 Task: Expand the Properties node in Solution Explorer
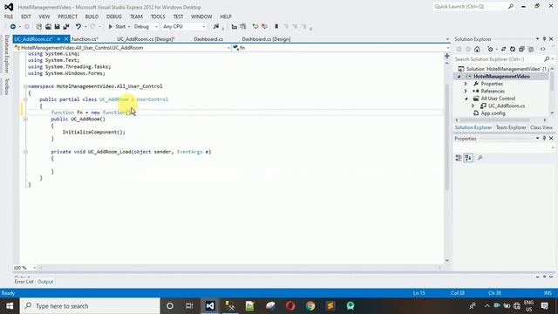click(466, 84)
